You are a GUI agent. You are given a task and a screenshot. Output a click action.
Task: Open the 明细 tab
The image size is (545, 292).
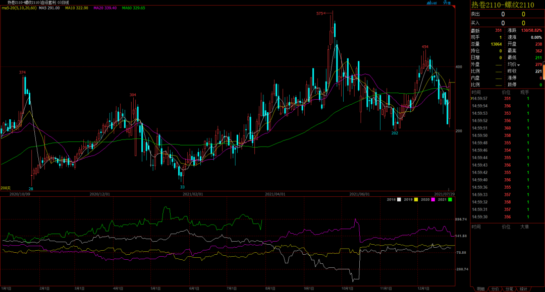480,289
